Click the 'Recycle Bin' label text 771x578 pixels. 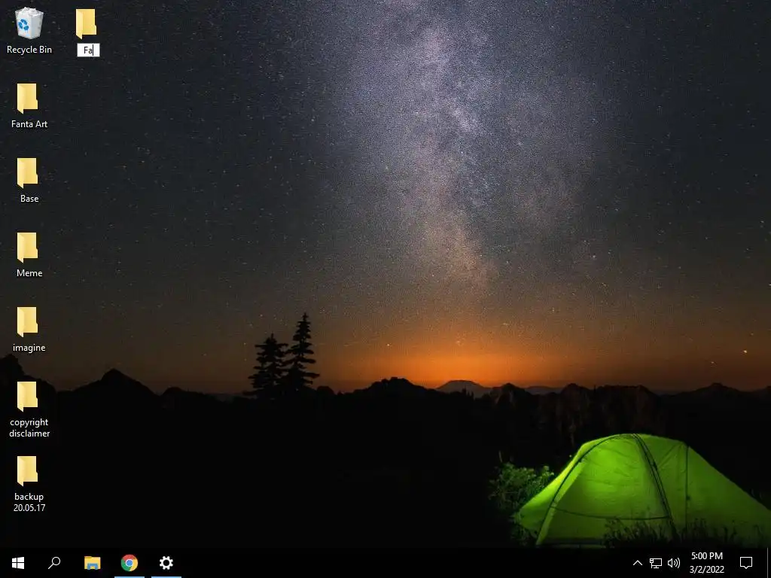pos(29,50)
